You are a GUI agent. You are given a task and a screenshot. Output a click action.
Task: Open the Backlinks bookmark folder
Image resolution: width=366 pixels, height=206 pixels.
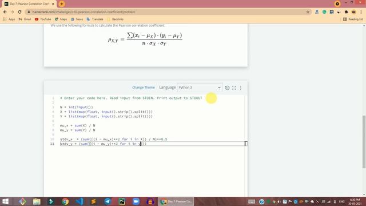[115, 19]
